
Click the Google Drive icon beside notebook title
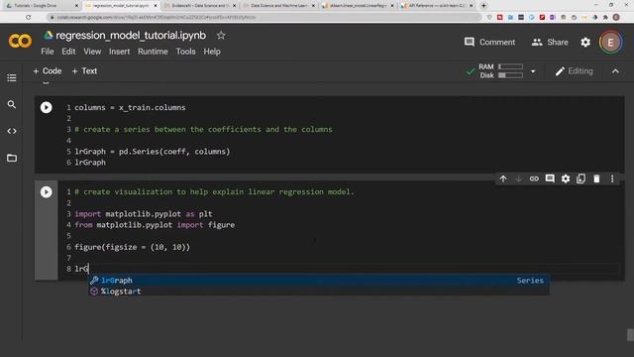point(49,36)
